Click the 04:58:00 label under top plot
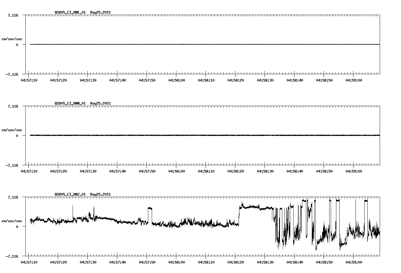The height and width of the screenshot is (273, 401). pyautogui.click(x=177, y=80)
